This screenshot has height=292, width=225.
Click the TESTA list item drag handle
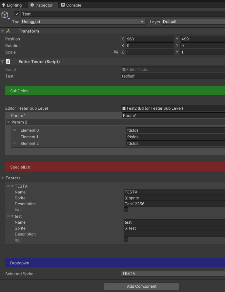click(x=9, y=186)
